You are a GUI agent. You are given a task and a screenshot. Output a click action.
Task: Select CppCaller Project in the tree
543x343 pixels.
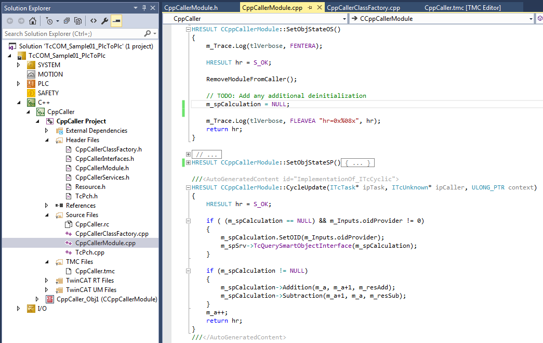81,121
